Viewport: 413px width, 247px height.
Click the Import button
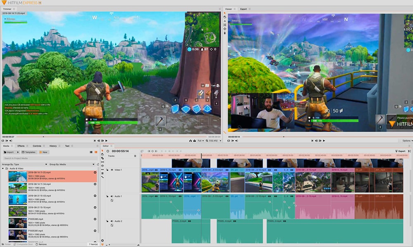pyautogui.click(x=9, y=152)
